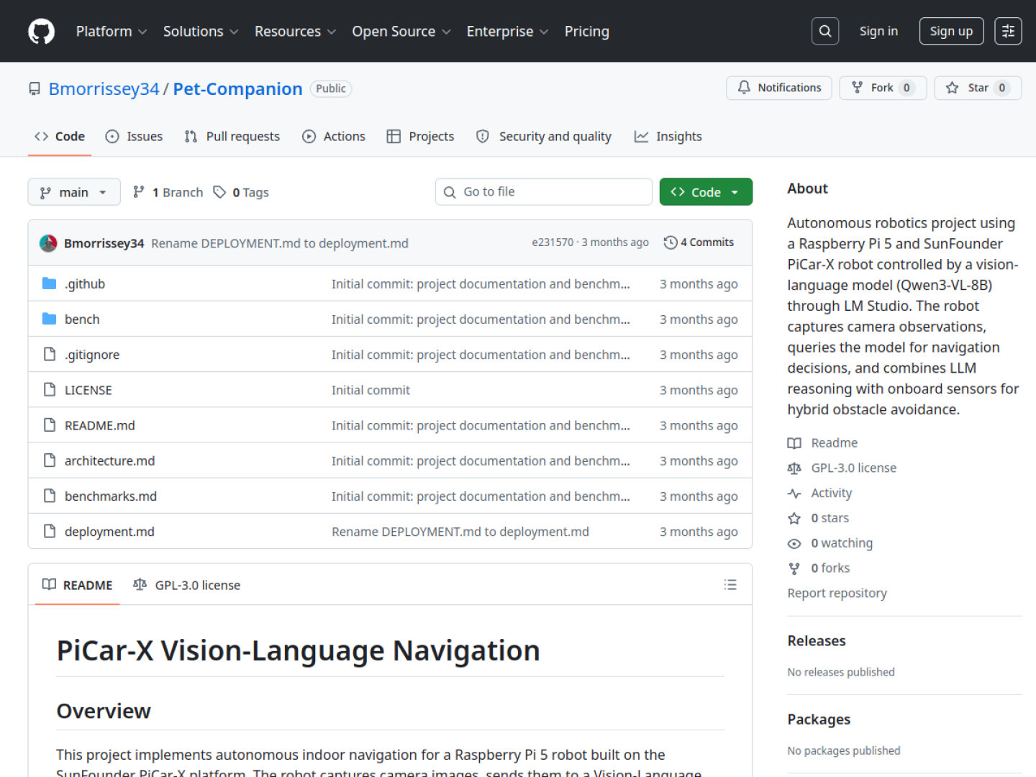Click the architecture.md file icon
The height and width of the screenshot is (777, 1036).
[49, 460]
